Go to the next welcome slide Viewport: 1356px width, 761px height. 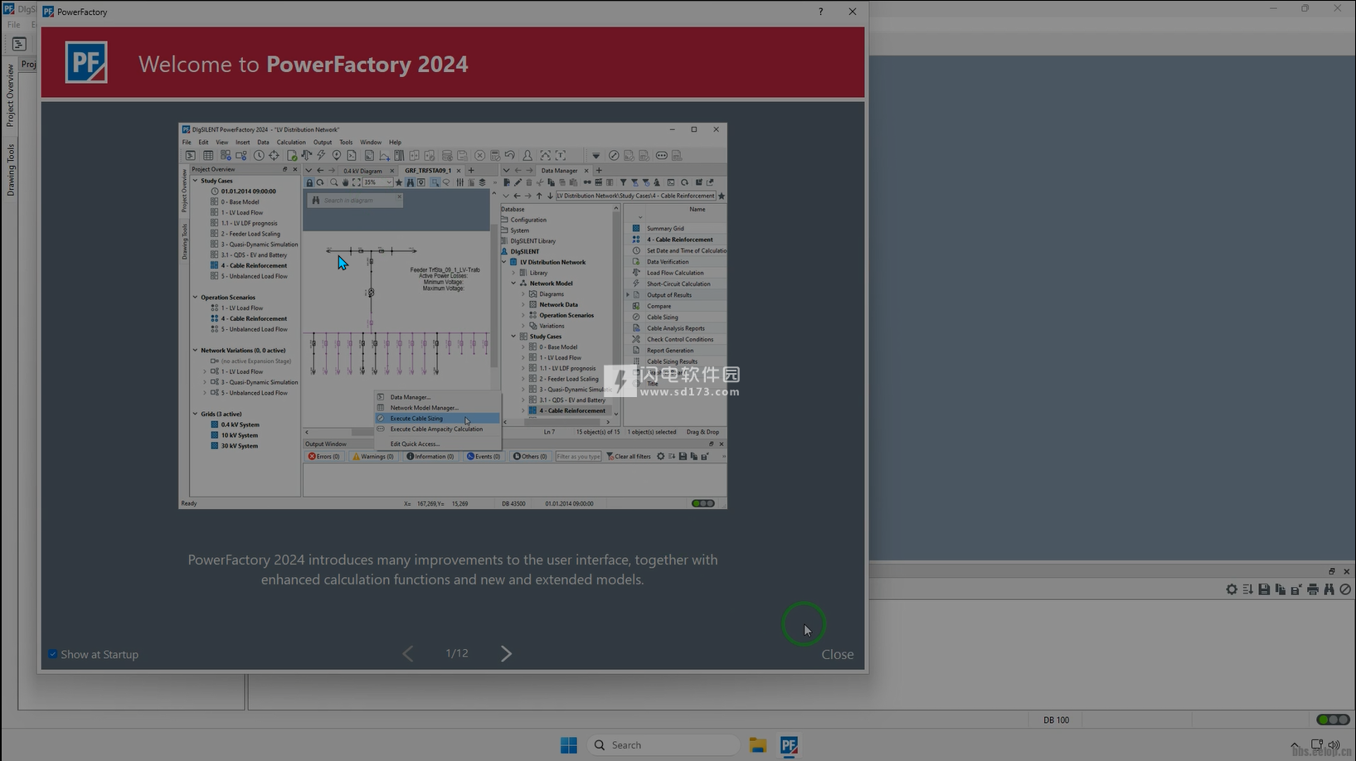(506, 654)
